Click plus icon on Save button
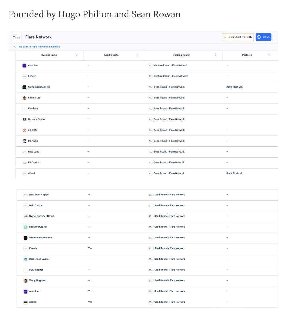 tap(259, 37)
